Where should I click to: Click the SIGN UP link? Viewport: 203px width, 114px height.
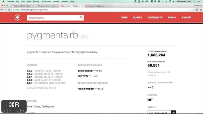pyautogui.click(x=187, y=18)
